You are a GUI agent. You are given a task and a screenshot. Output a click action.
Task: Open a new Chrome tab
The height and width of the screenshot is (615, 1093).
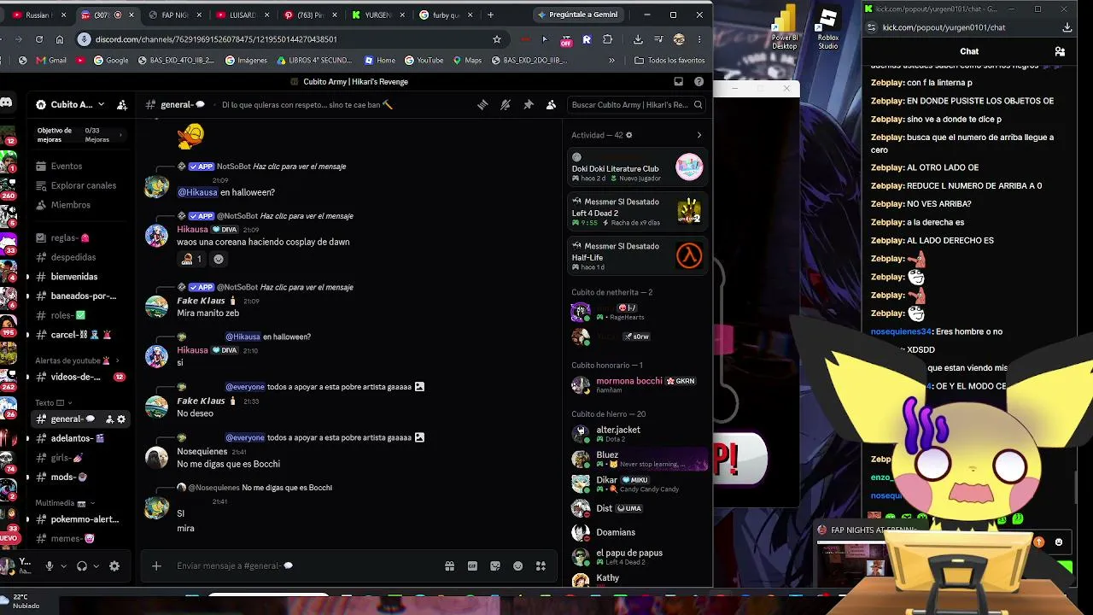point(490,15)
